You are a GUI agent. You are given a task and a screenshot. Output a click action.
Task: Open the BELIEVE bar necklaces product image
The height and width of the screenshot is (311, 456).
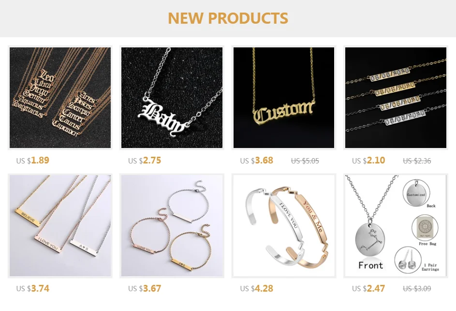[60, 225]
